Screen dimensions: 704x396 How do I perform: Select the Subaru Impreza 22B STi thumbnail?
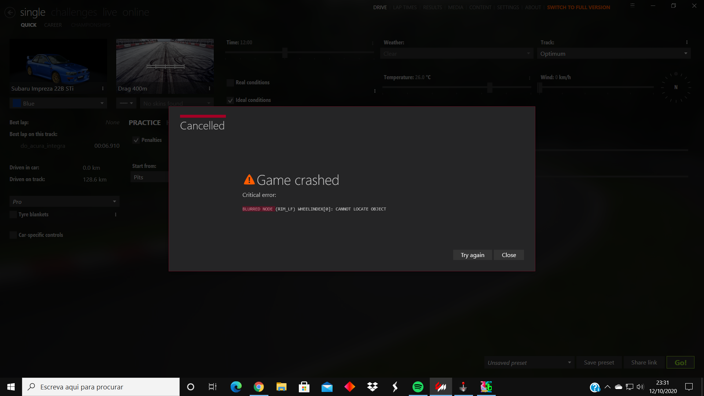58,66
